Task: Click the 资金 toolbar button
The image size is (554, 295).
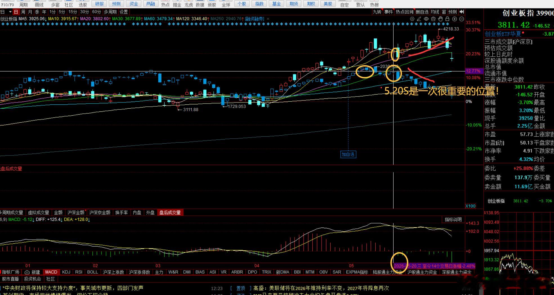Action: click(x=134, y=4)
